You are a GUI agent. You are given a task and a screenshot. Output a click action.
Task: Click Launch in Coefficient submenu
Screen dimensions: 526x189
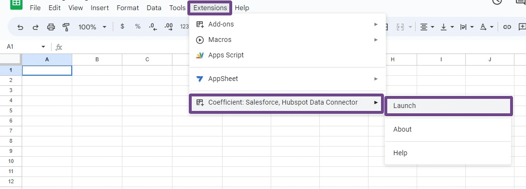pyautogui.click(x=448, y=106)
